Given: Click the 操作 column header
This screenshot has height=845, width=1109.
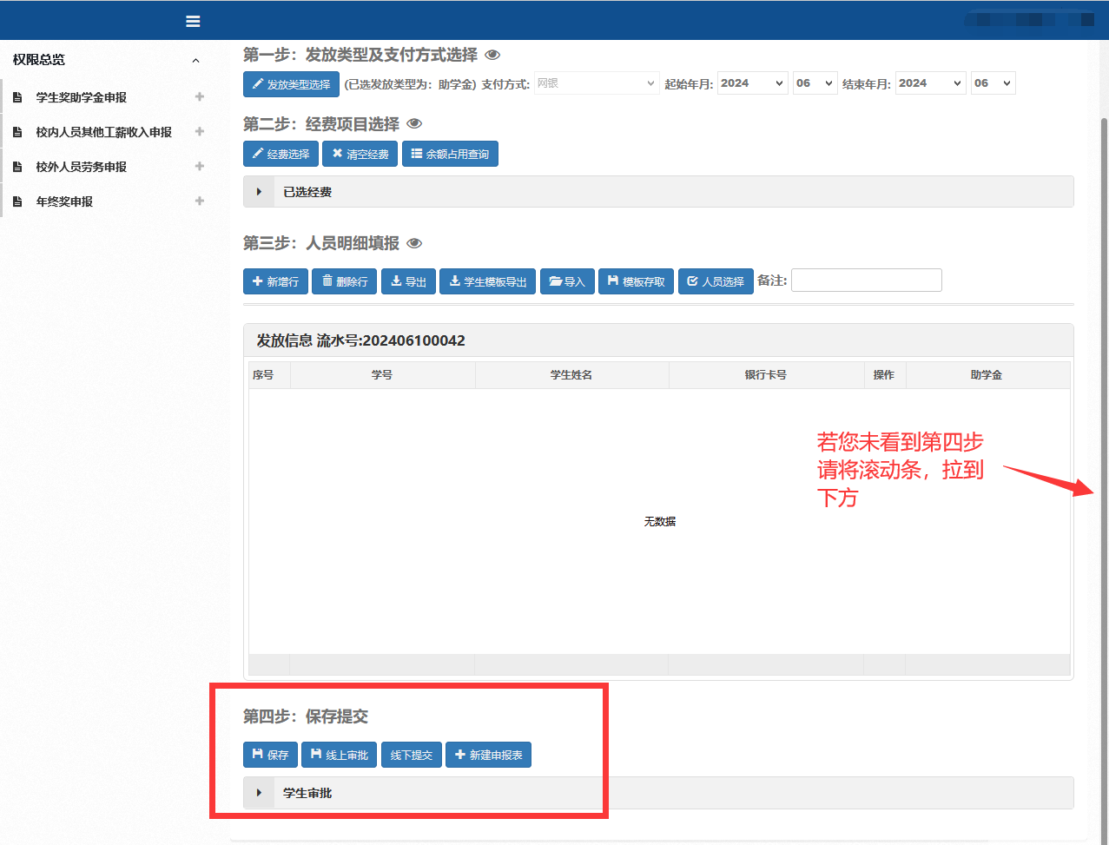Looking at the screenshot, I should coord(884,375).
